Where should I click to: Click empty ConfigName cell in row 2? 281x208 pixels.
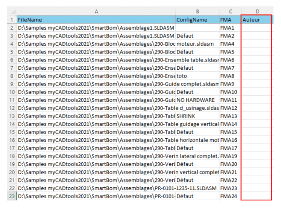click(x=197, y=28)
